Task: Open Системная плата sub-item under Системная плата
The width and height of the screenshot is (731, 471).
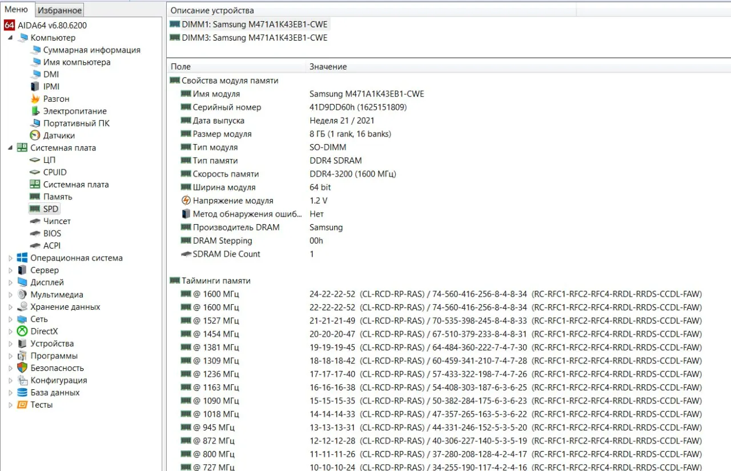Action: (75, 185)
